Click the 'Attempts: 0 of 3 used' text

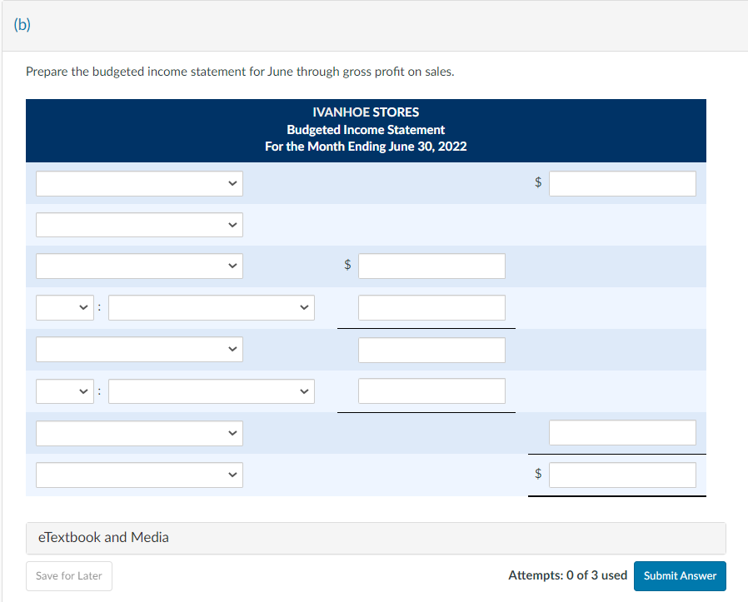pyautogui.click(x=568, y=575)
